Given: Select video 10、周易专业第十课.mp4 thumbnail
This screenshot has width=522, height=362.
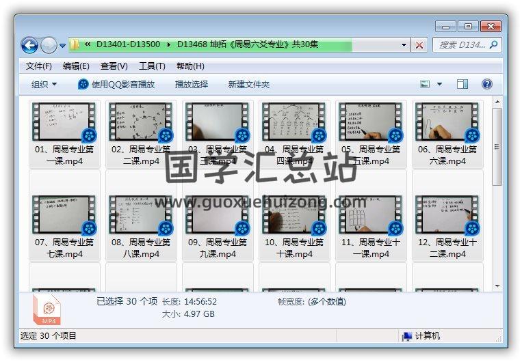Looking at the screenshot, I should pyautogui.click(x=294, y=214).
